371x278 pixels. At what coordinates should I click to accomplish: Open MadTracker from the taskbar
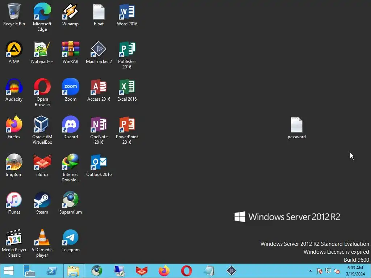(x=232, y=271)
